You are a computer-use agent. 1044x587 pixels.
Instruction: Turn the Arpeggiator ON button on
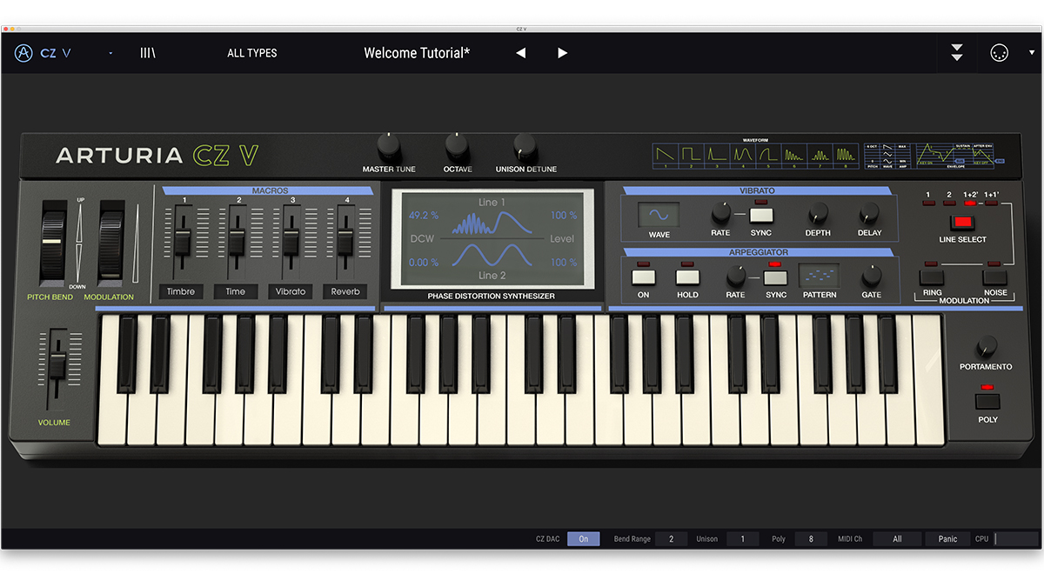tap(644, 278)
